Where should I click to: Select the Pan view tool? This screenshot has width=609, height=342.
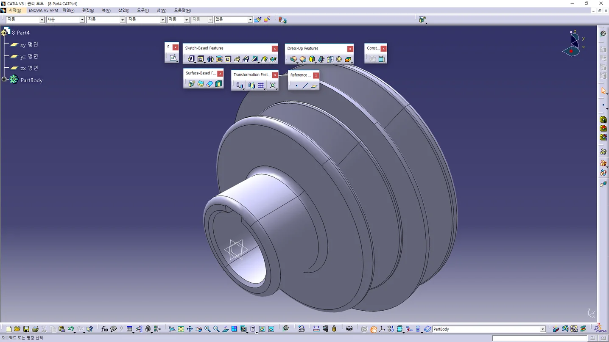click(190, 329)
